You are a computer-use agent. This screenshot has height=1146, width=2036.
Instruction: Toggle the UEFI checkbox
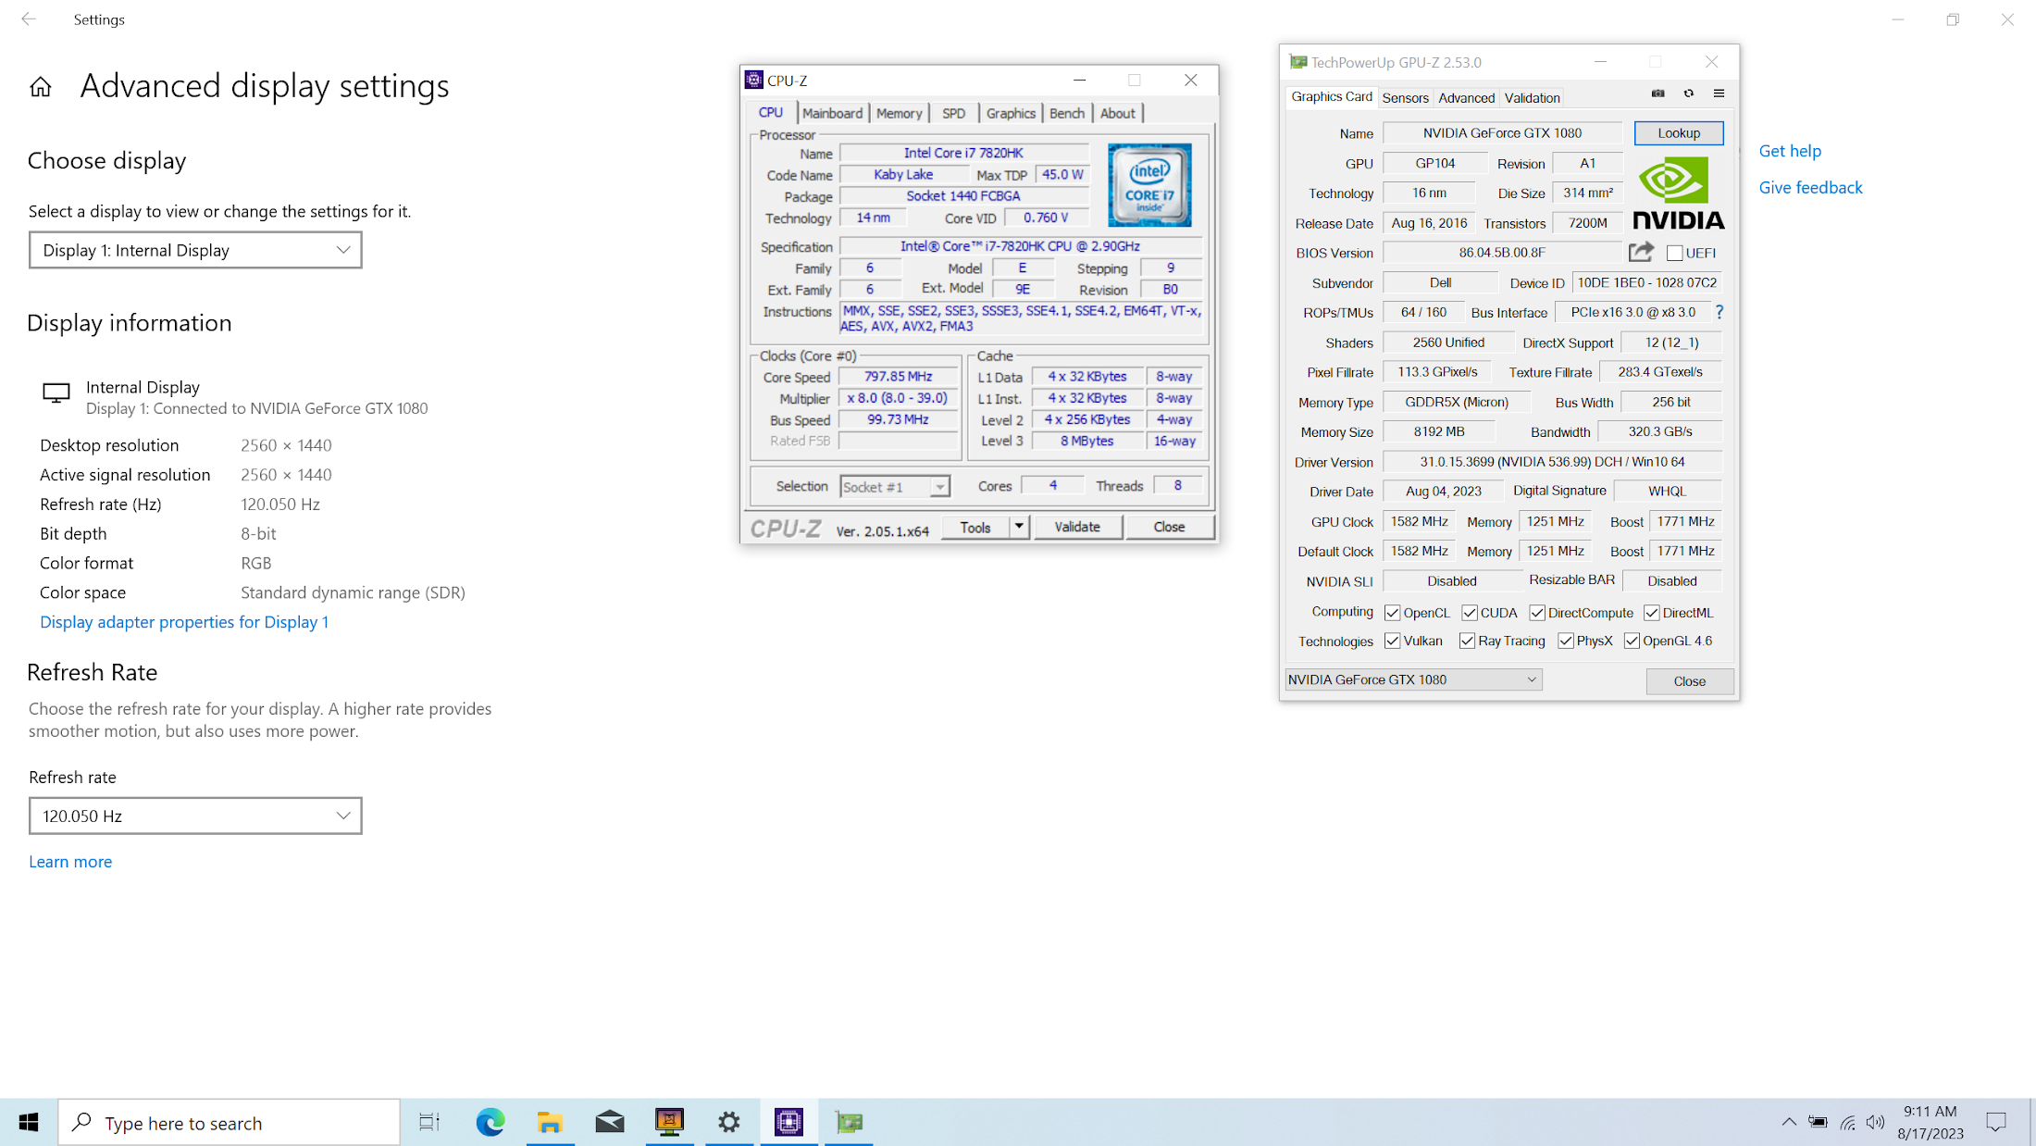click(x=1674, y=253)
